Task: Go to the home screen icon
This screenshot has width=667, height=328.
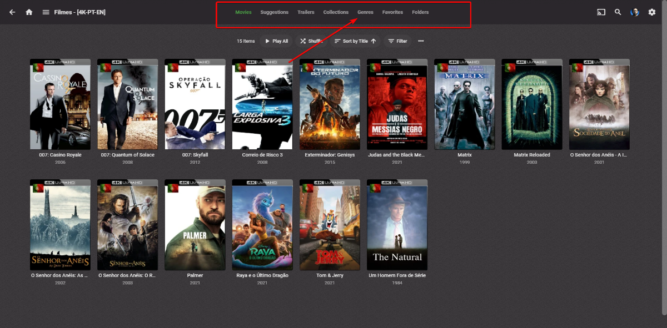Action: pyautogui.click(x=29, y=12)
